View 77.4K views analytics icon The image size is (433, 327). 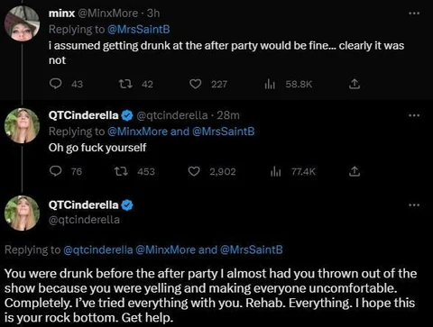(x=275, y=171)
